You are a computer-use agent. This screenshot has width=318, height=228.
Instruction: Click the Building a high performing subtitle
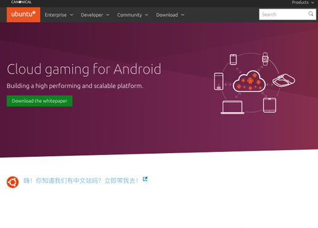(75, 86)
